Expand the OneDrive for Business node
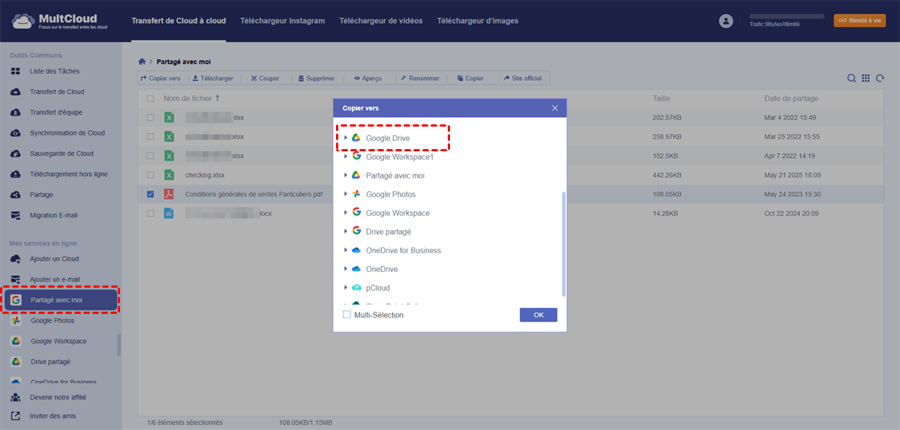Viewport: 900px width, 430px height. [346, 250]
